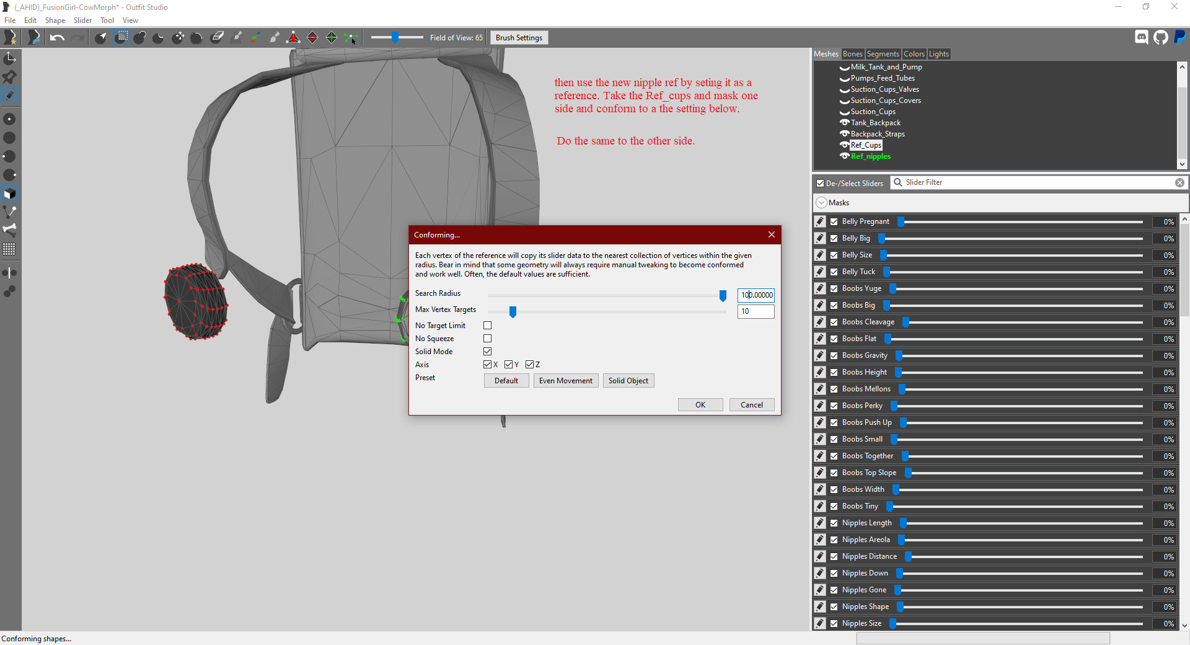
Task: Select the vertex selection tool with cursor
Action: pos(351,38)
